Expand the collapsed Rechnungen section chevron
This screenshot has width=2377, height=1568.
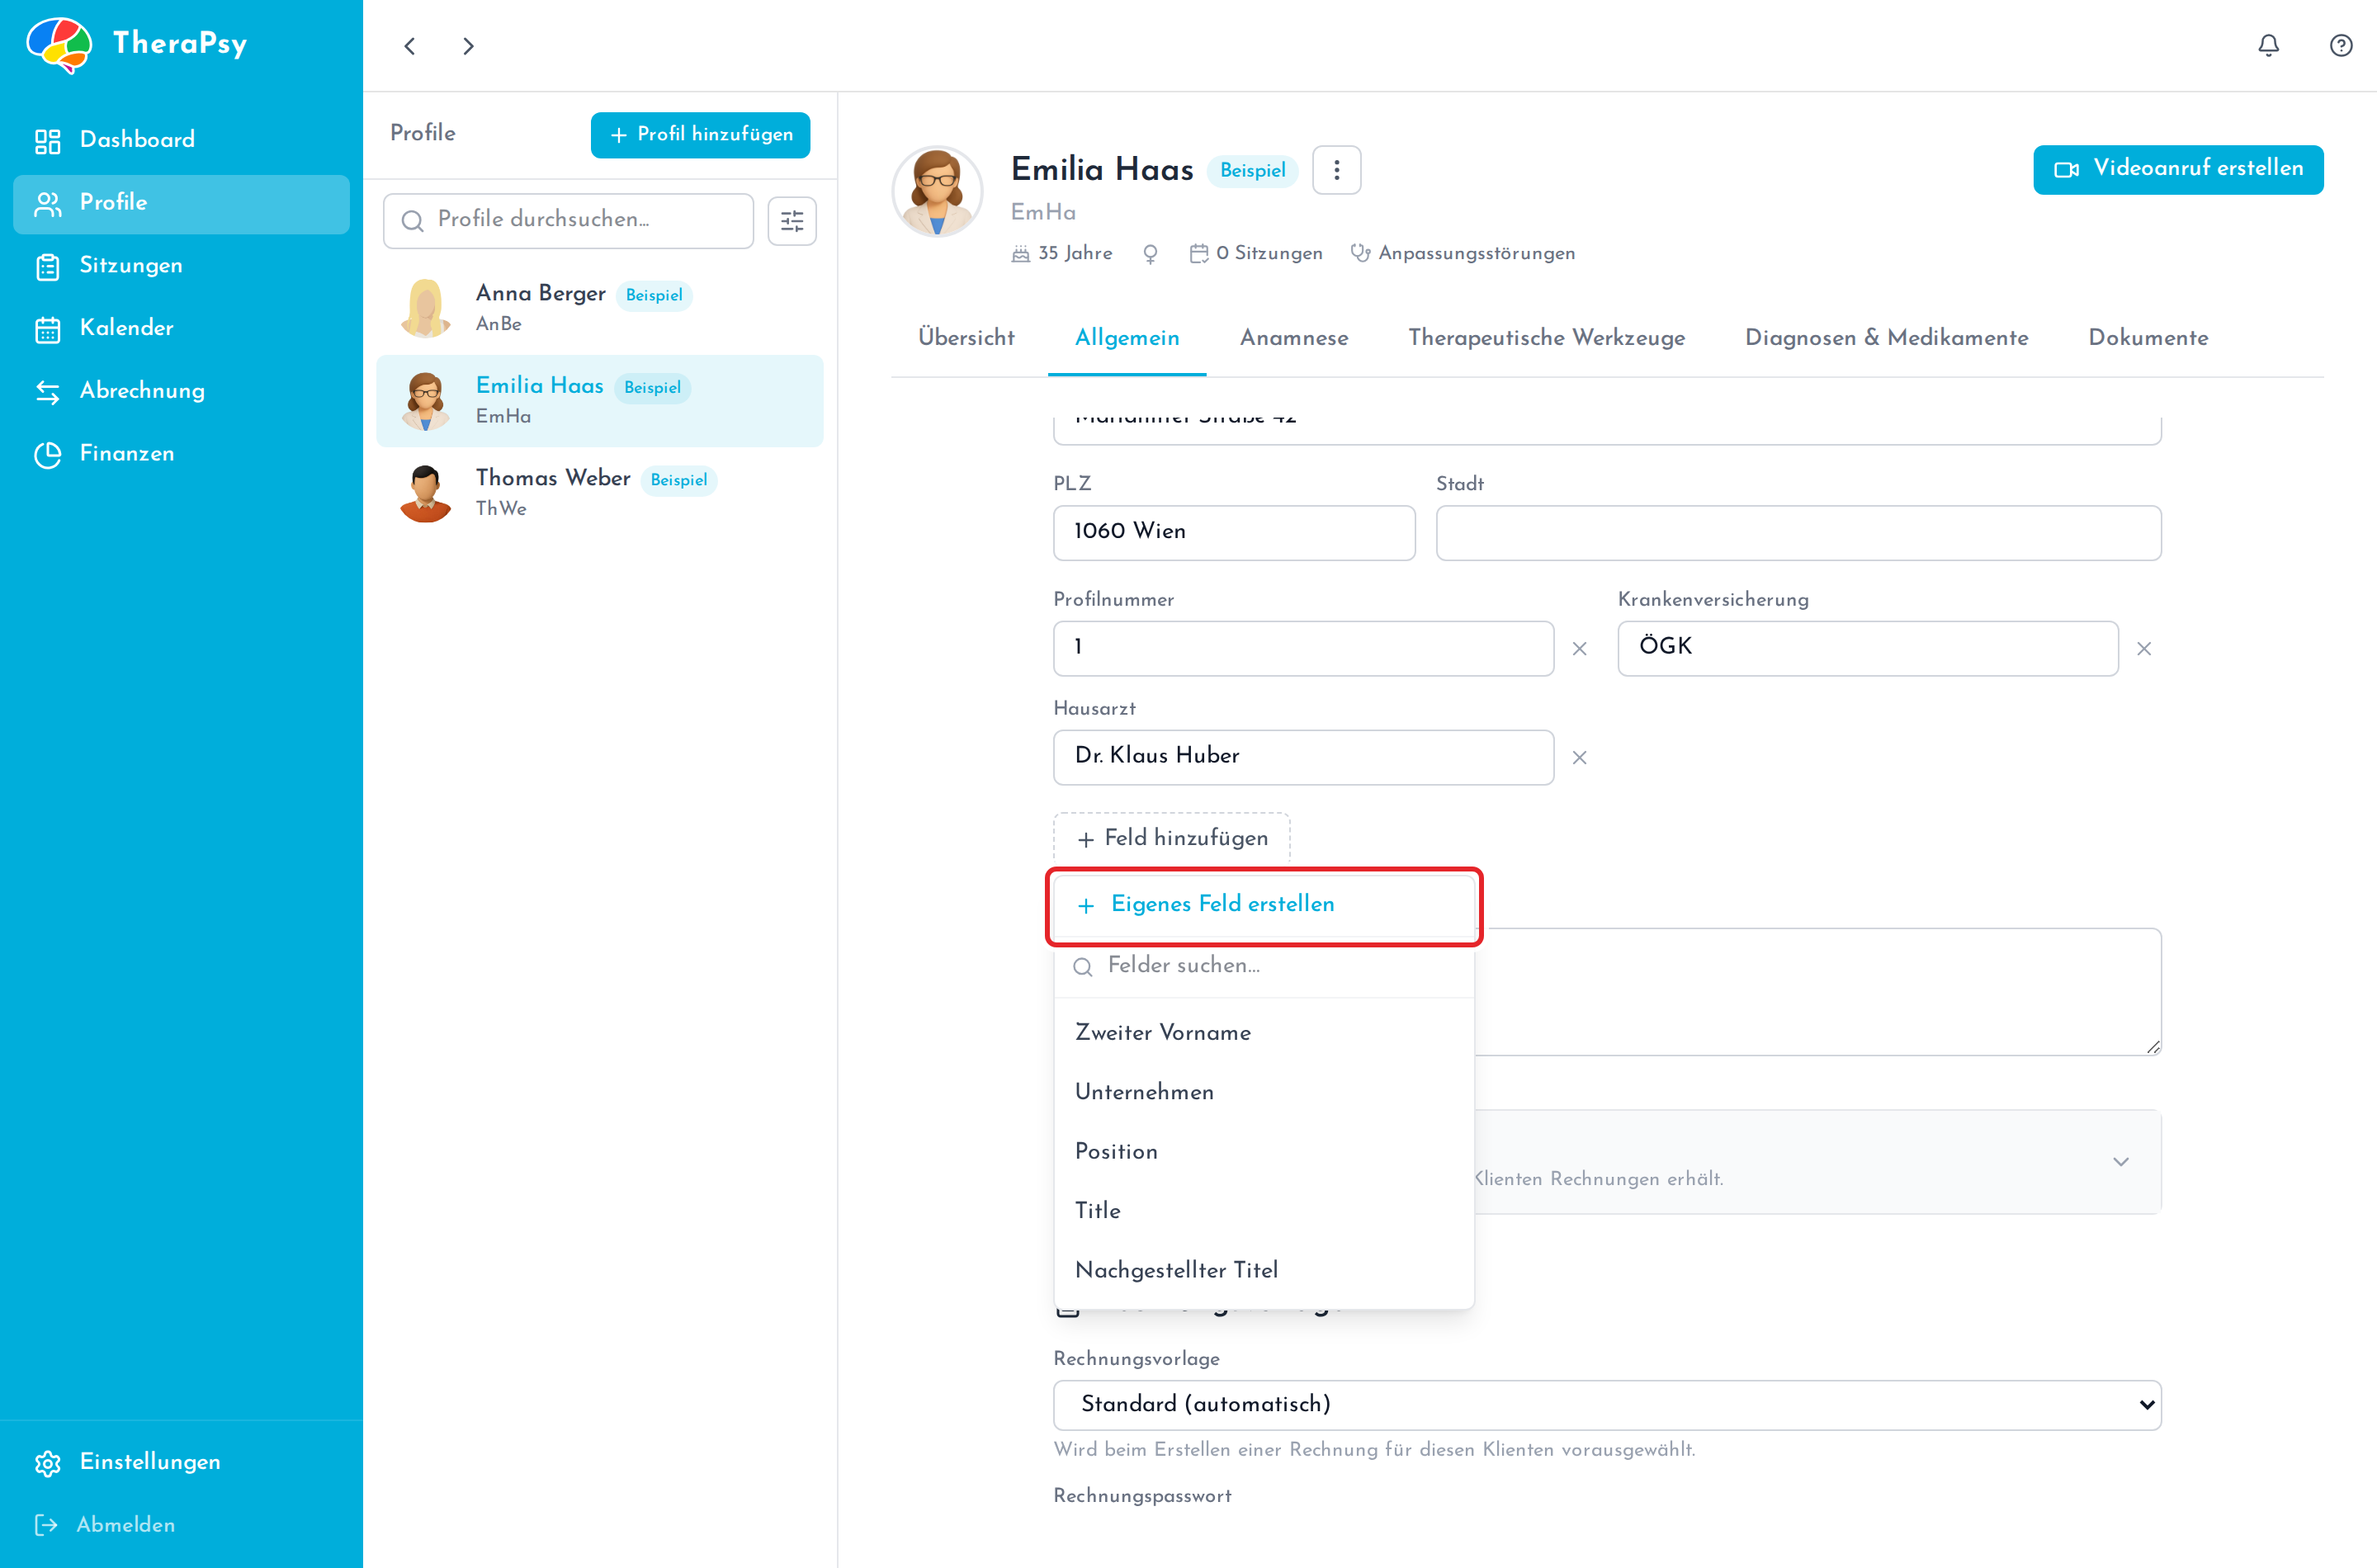tap(2120, 1162)
